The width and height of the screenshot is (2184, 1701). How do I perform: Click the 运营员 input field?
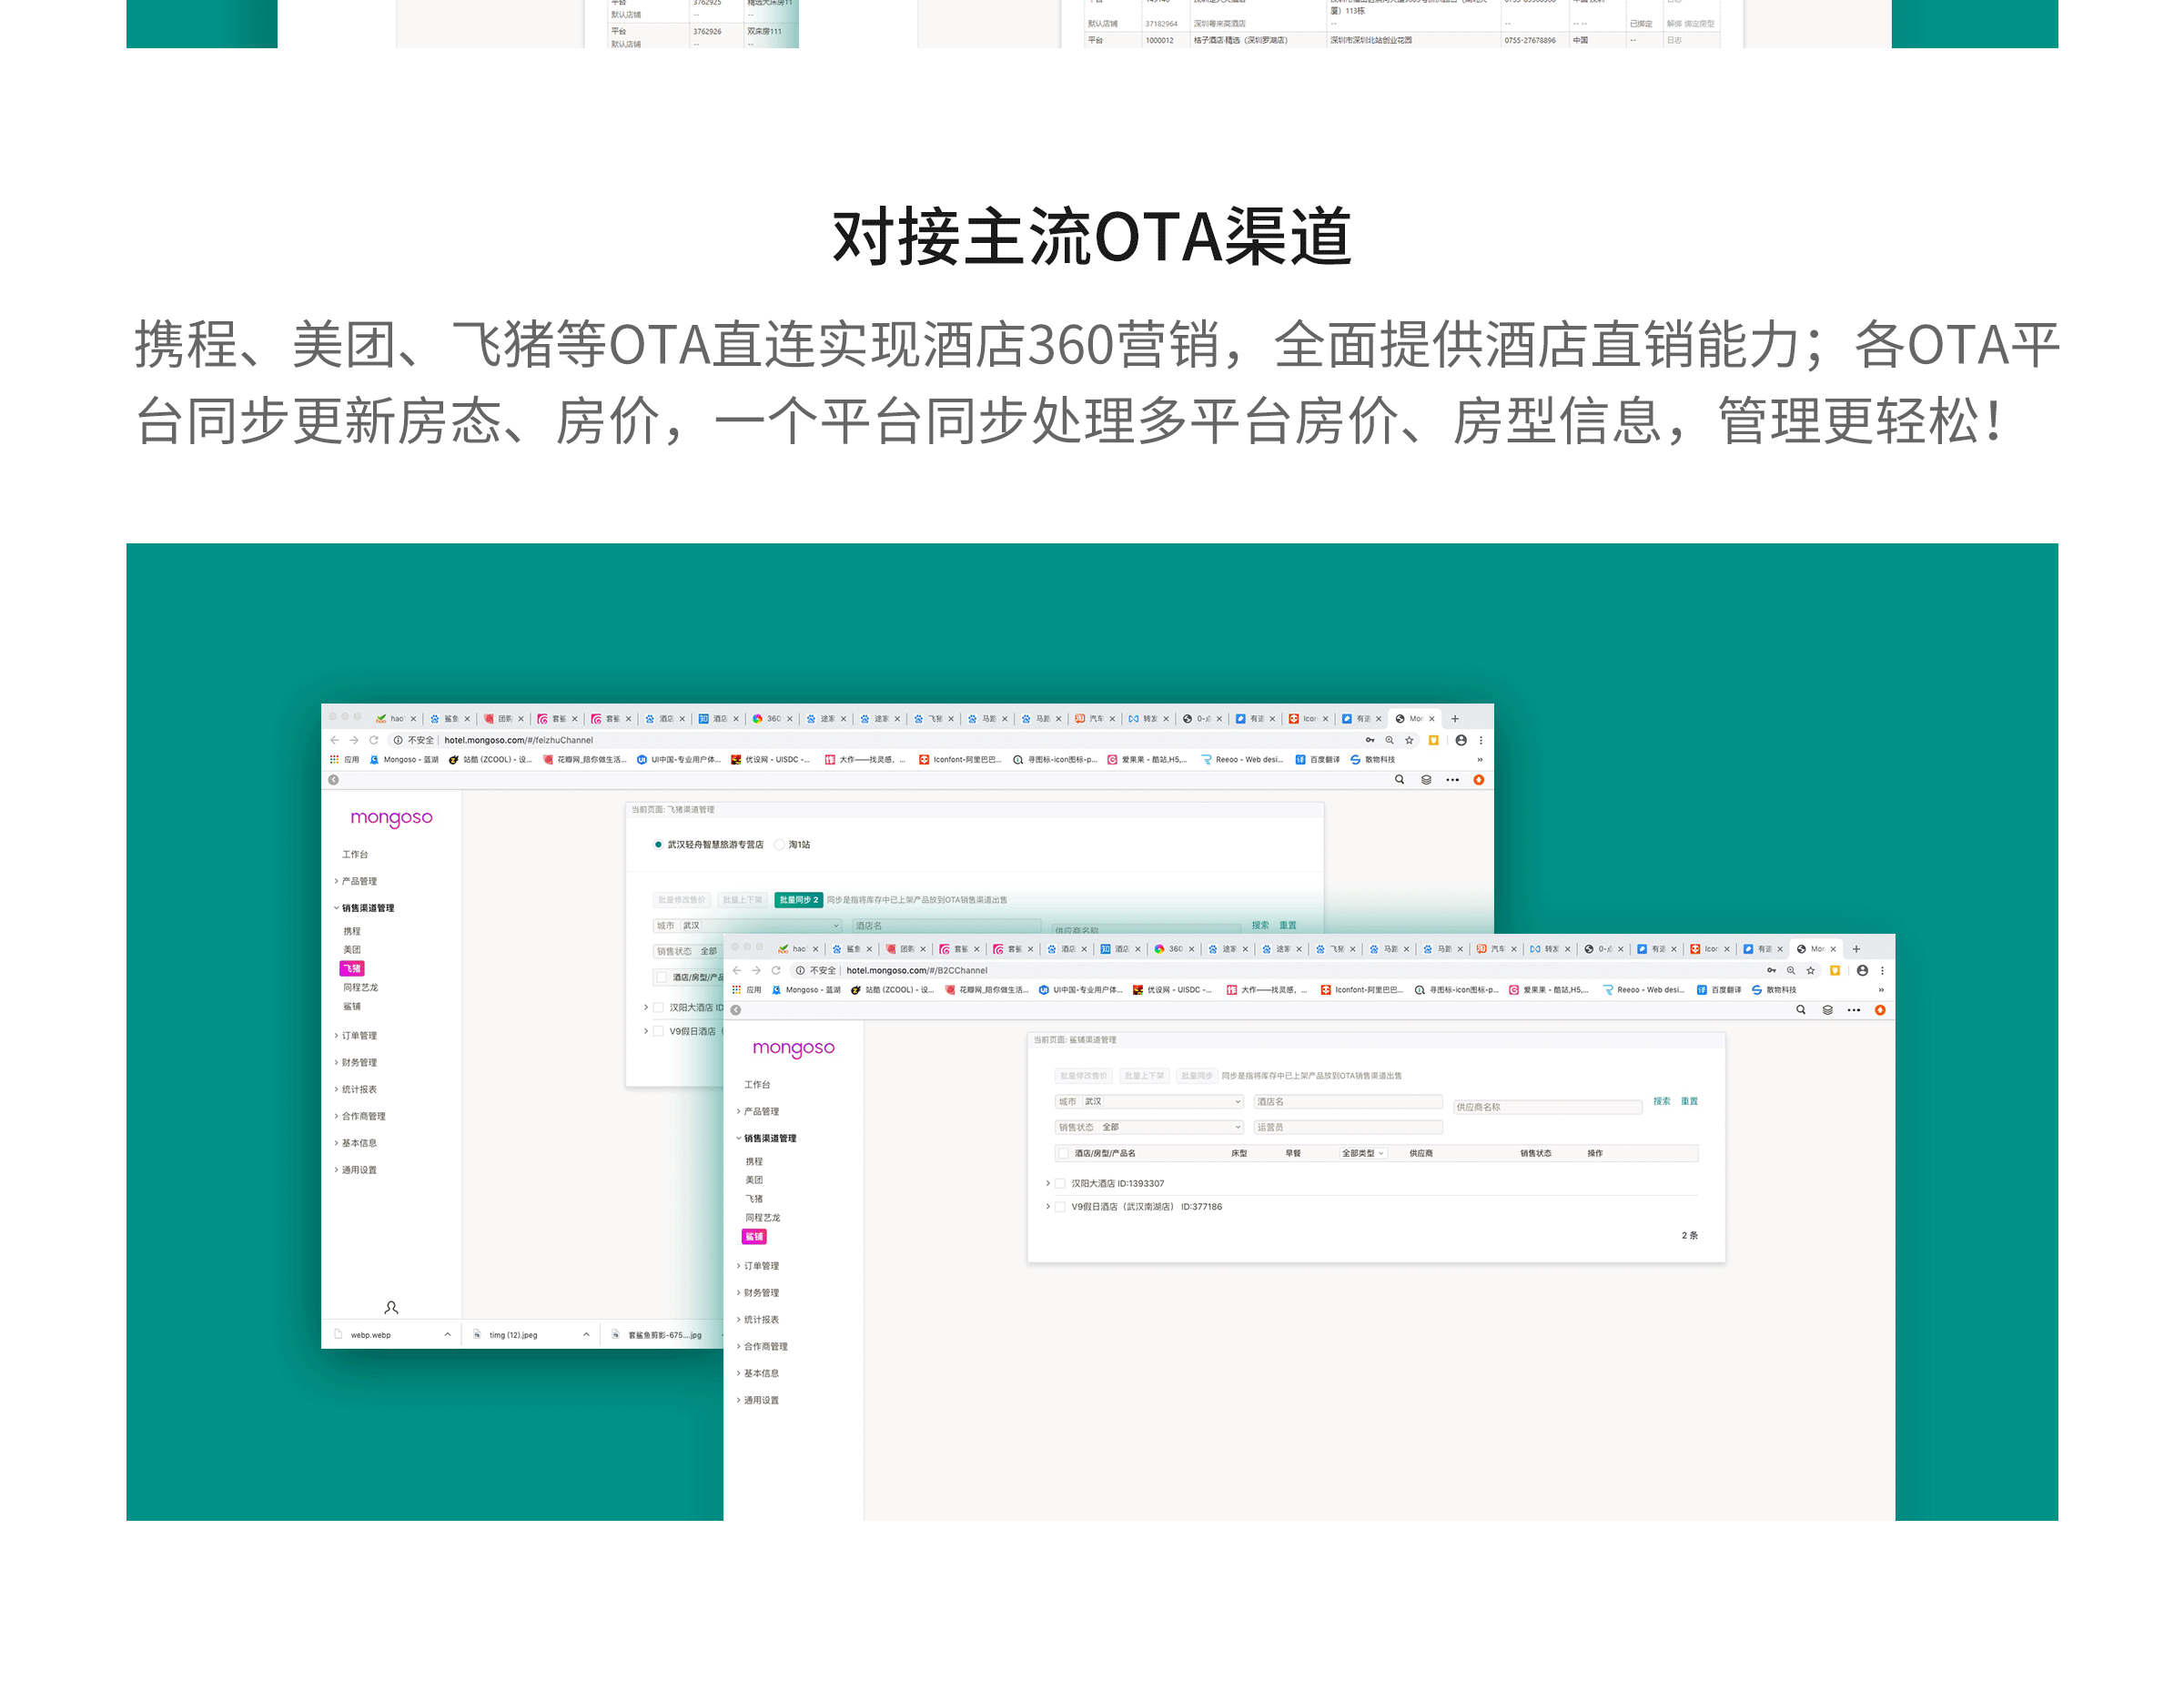(1347, 1127)
